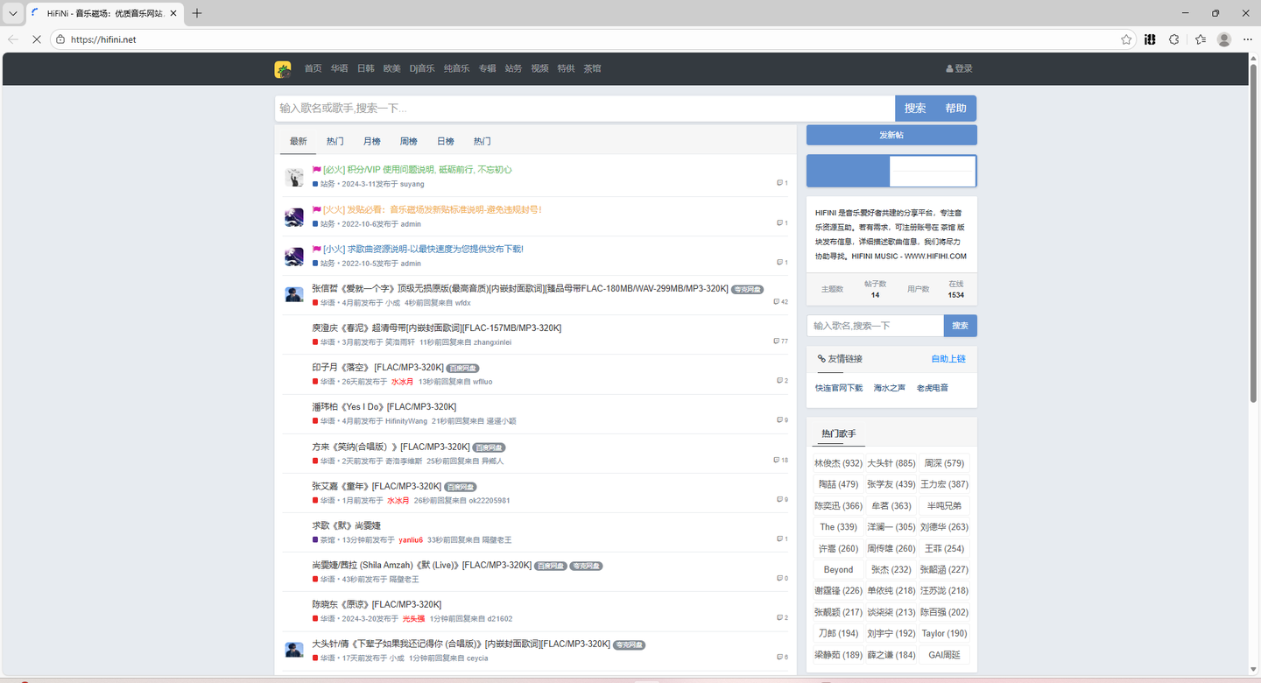
Task: Open the 自助上链 link
Action: 948,359
